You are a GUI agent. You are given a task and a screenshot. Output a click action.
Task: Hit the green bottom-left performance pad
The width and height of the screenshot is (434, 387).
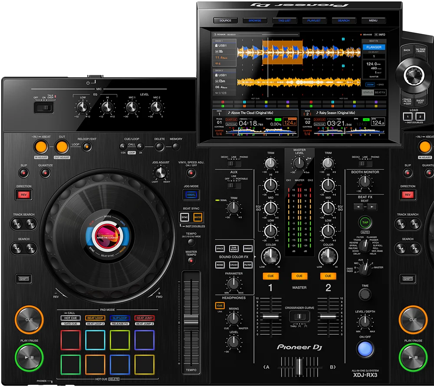[71, 364]
